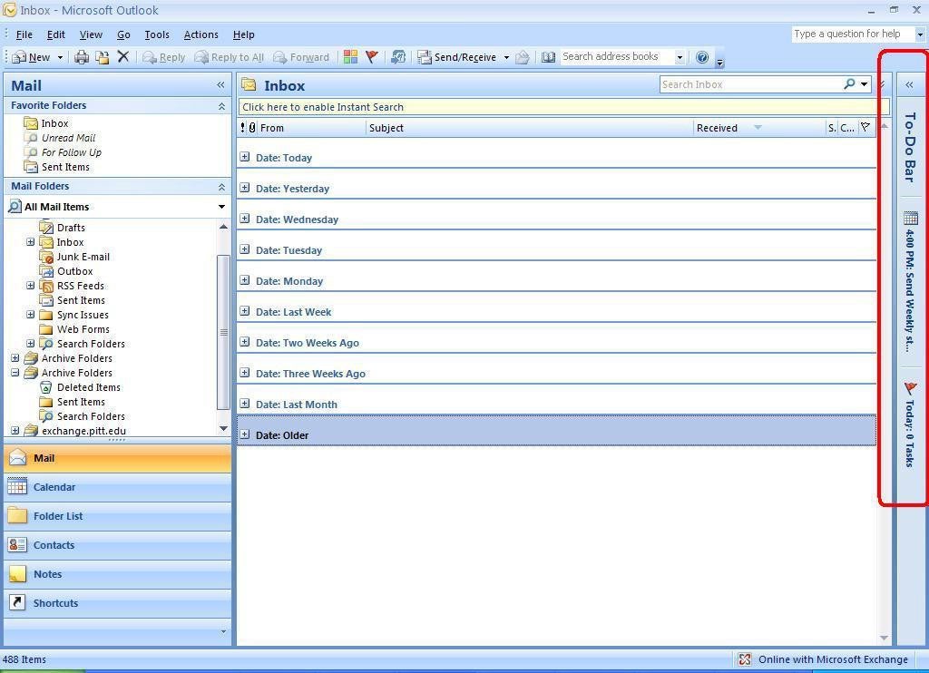Open the Drafts folder

[71, 228]
